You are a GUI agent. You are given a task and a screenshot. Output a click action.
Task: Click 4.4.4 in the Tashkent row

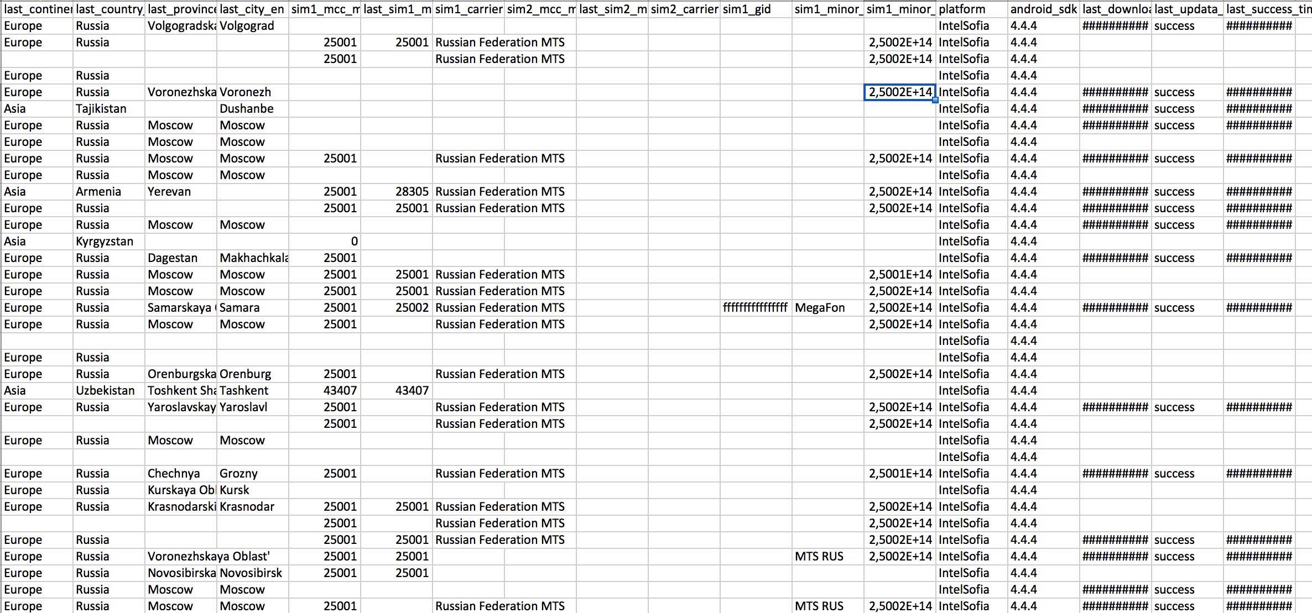coord(1044,391)
